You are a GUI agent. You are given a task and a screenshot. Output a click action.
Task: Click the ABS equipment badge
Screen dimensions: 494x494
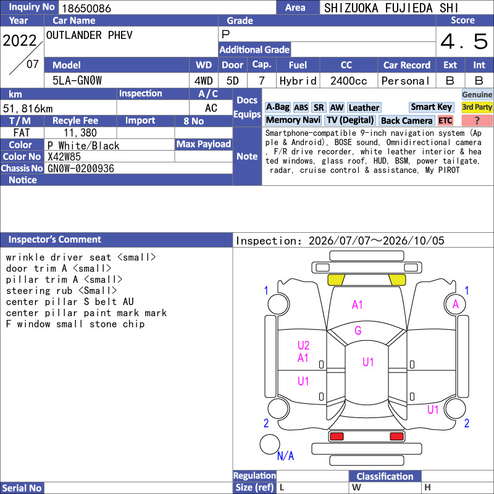(x=301, y=107)
